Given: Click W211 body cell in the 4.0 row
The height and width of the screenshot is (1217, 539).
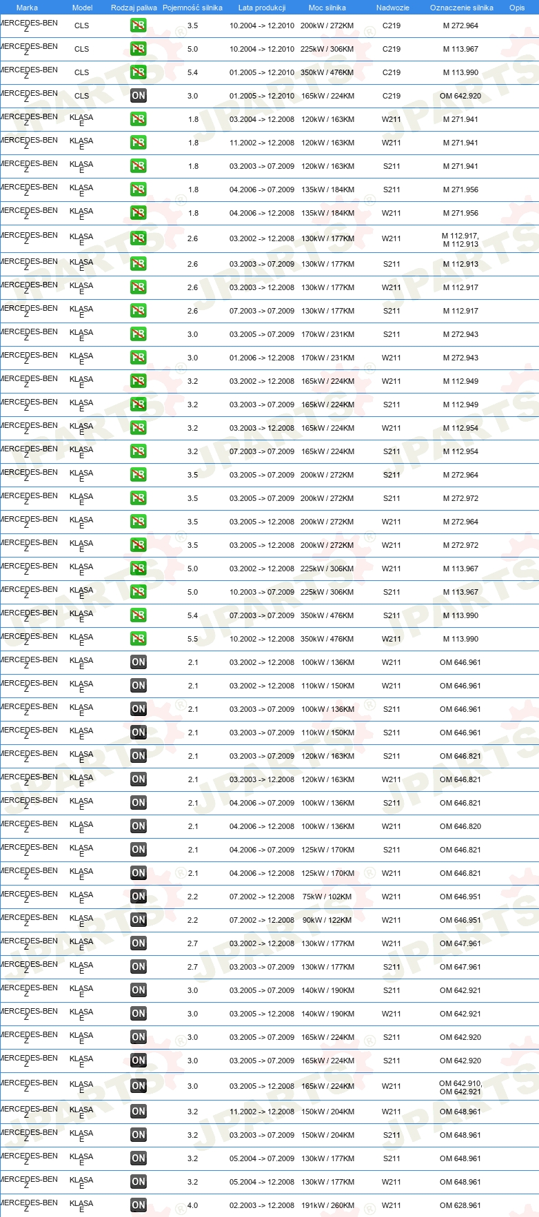Looking at the screenshot, I should pos(391,1205).
